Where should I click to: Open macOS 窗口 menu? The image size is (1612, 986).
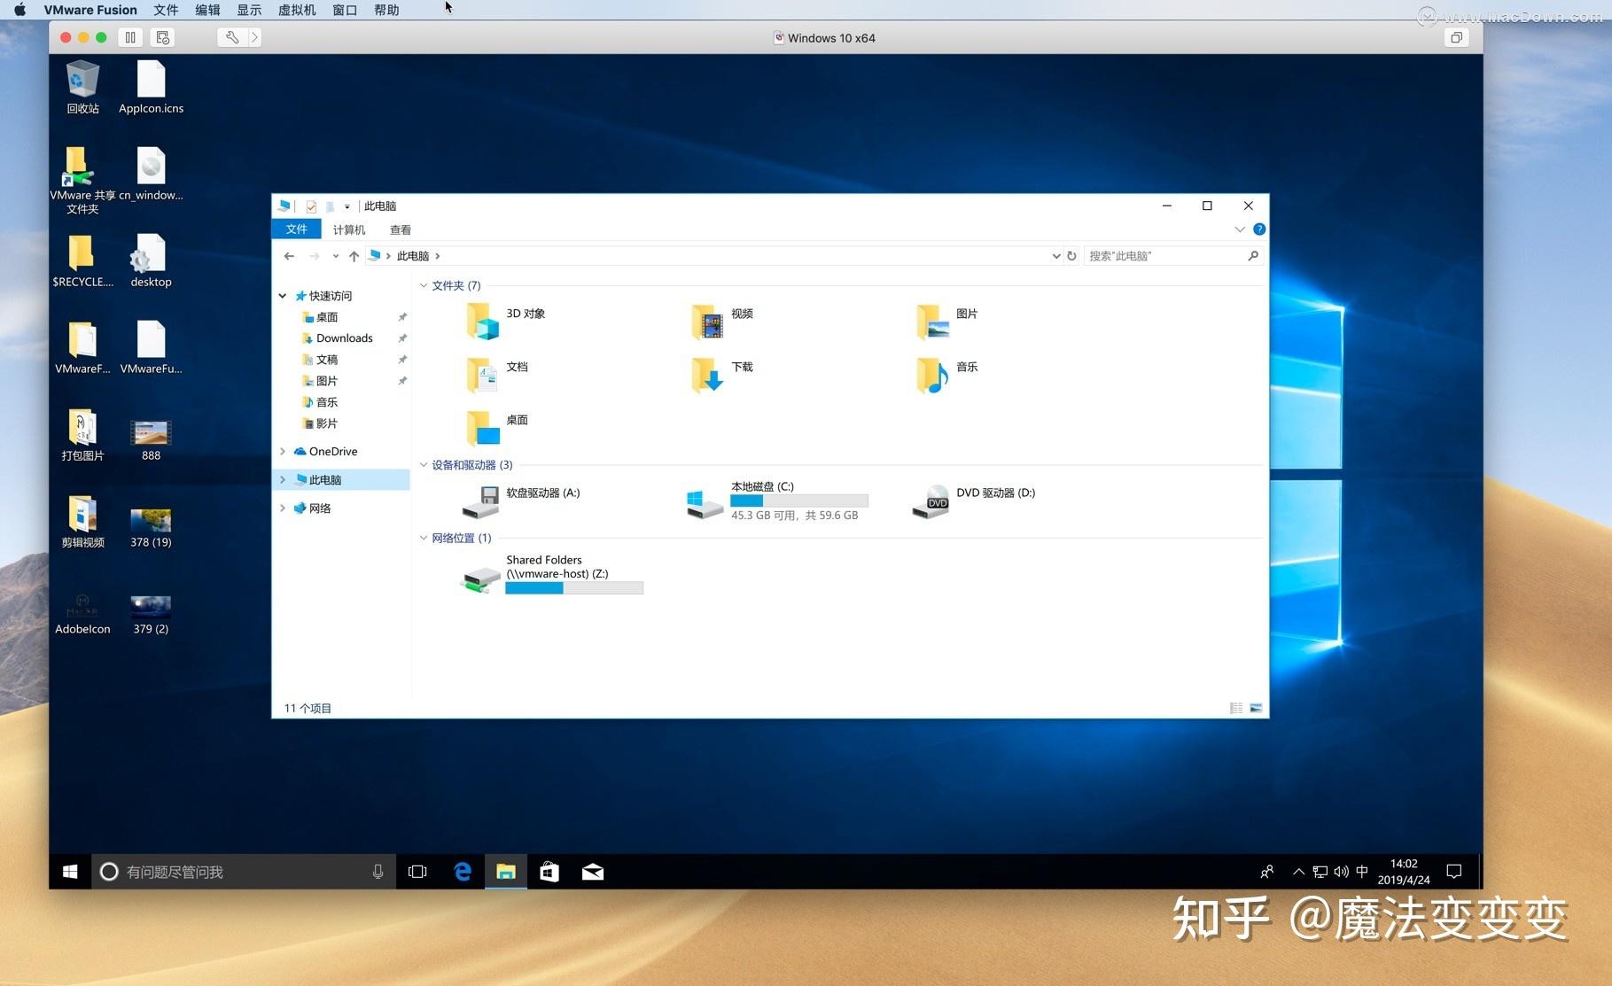345,10
